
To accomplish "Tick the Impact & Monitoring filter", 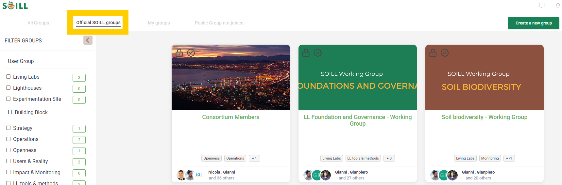I will tap(9, 172).
